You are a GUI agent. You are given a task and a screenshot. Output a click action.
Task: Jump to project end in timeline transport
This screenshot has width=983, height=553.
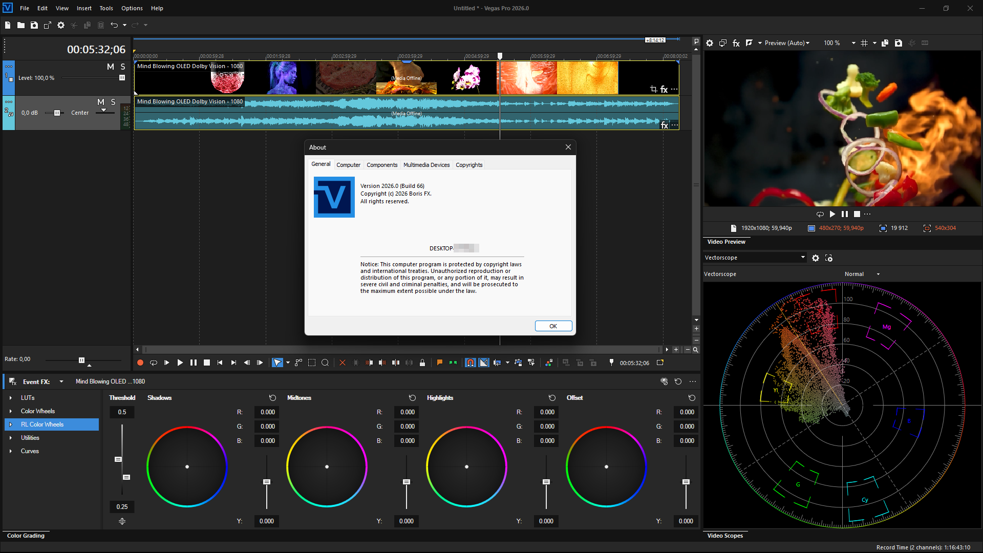(x=233, y=363)
